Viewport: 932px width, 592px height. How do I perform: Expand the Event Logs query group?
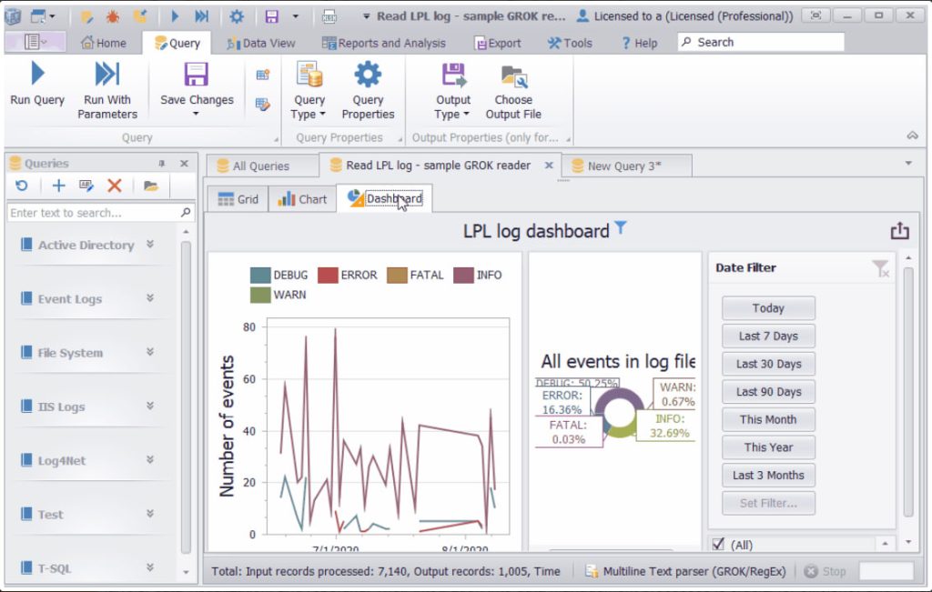click(x=150, y=298)
